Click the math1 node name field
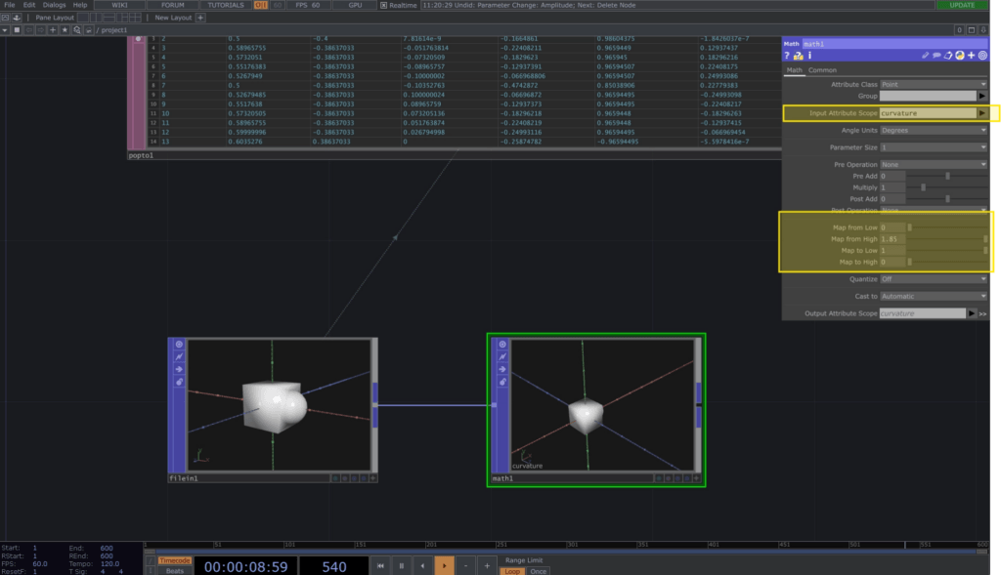Image resolution: width=1001 pixels, height=575 pixels. pyautogui.click(x=893, y=44)
